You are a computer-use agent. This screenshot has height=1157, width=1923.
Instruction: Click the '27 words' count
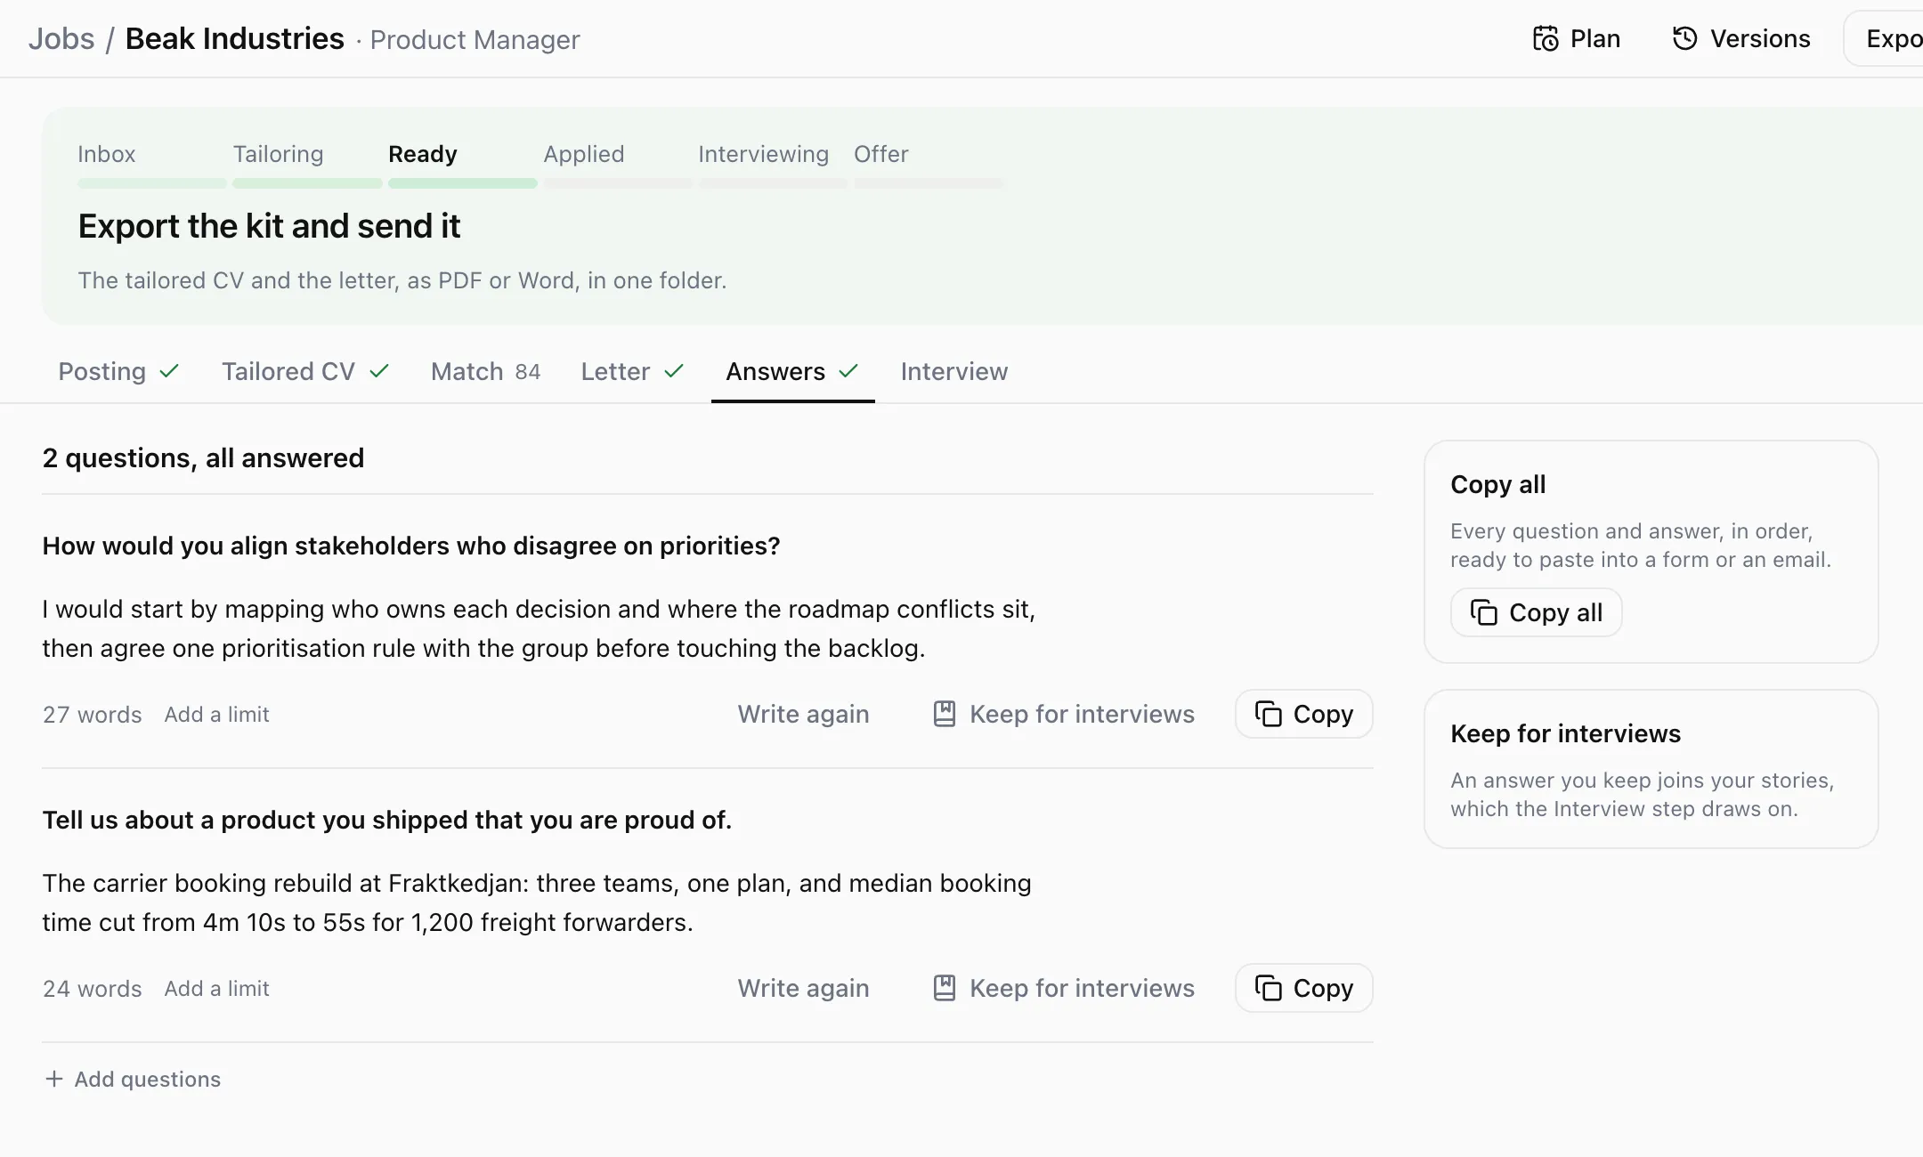[93, 715]
